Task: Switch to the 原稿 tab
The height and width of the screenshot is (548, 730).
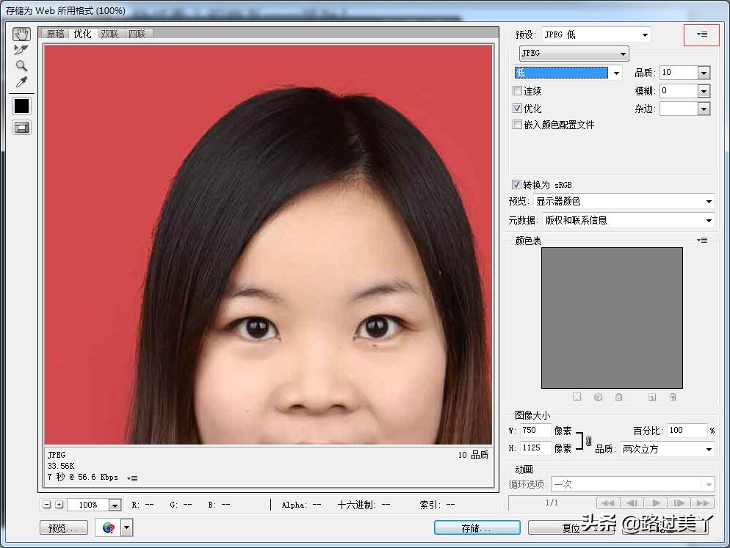Action: click(56, 34)
